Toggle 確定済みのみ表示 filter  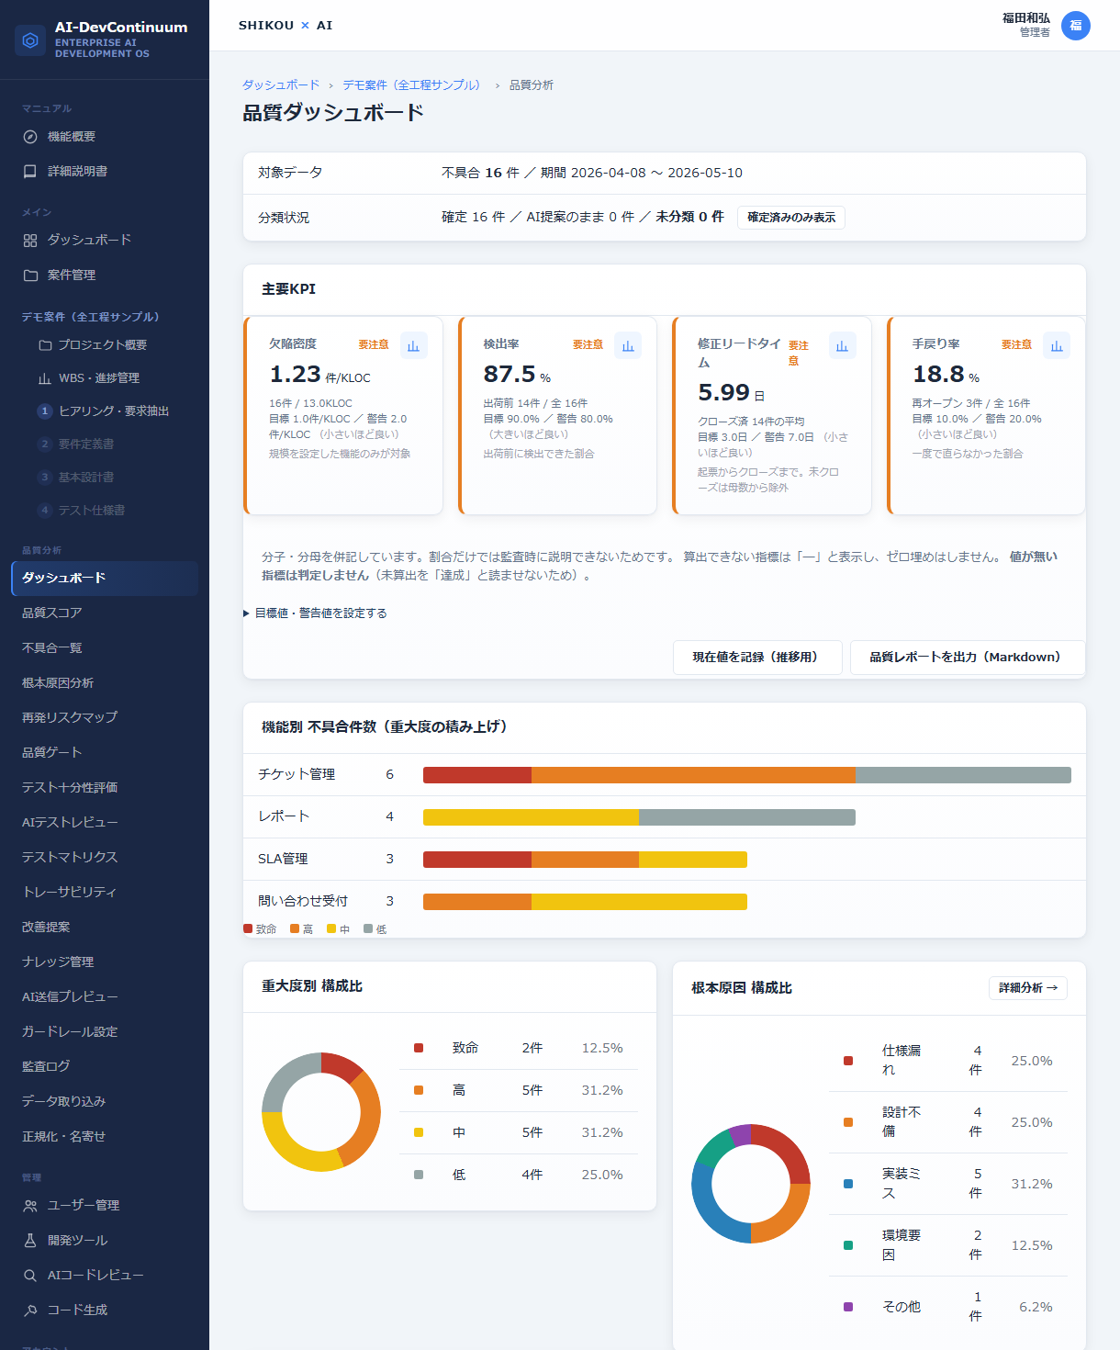tap(791, 218)
